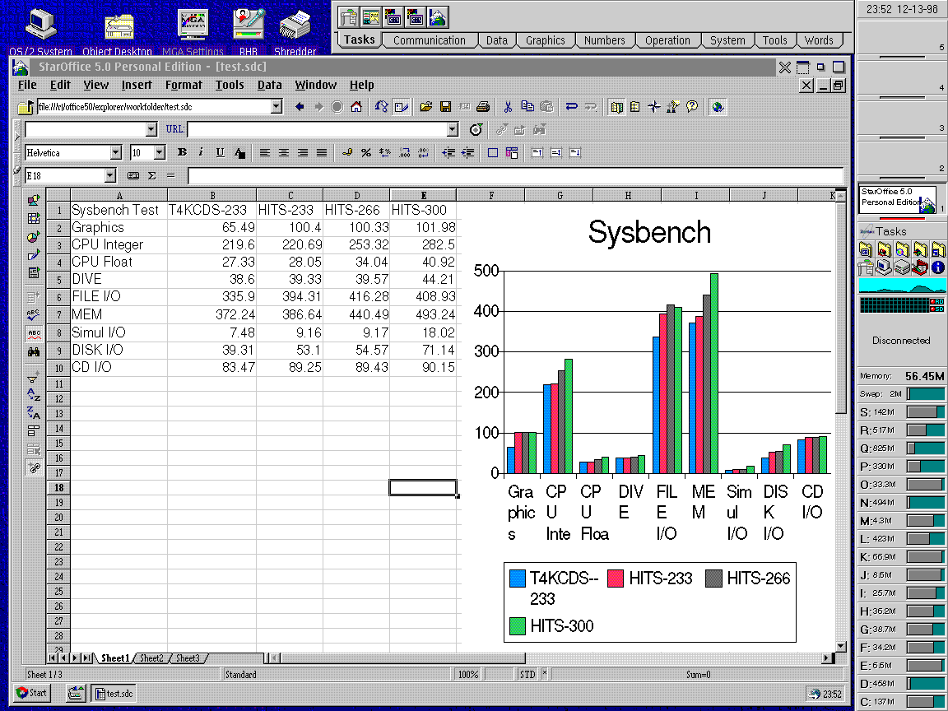The height and width of the screenshot is (711, 948).
Task: Click the test.sdc taskbar button
Action: pos(114,693)
